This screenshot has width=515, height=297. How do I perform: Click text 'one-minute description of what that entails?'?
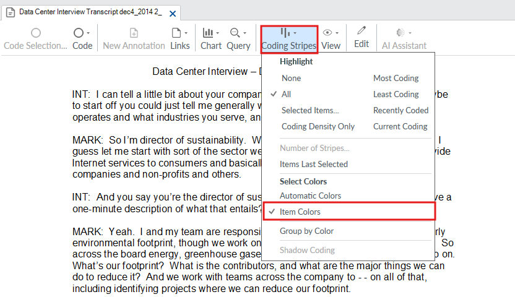coord(167,209)
